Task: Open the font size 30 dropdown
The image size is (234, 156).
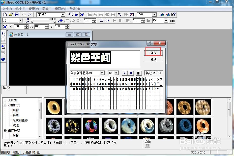Action: [117, 73]
